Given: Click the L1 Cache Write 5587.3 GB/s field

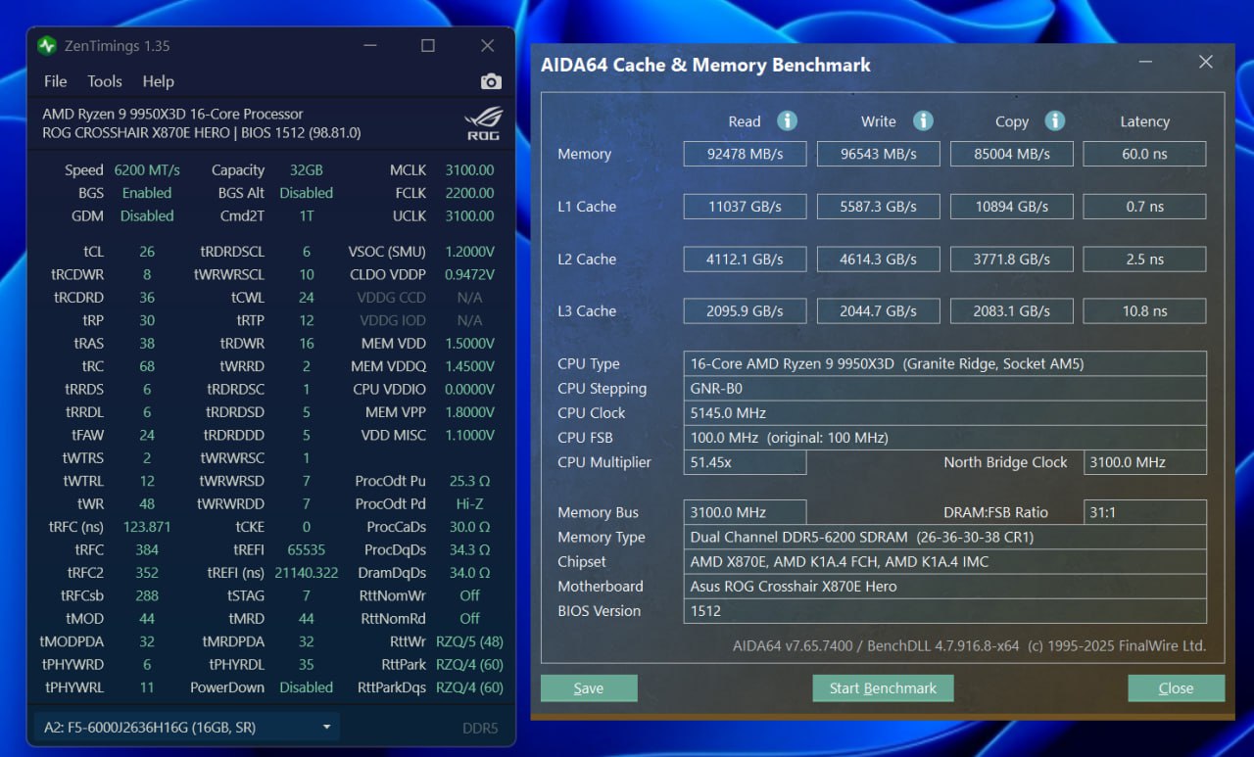Looking at the screenshot, I should [x=878, y=207].
